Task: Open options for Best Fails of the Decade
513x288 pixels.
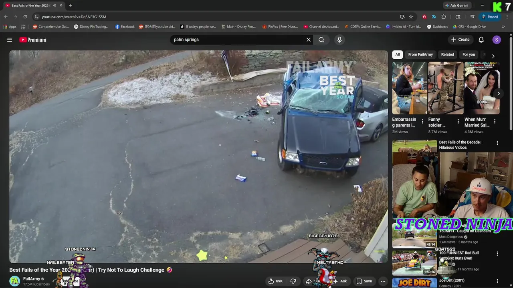Action: point(497,143)
